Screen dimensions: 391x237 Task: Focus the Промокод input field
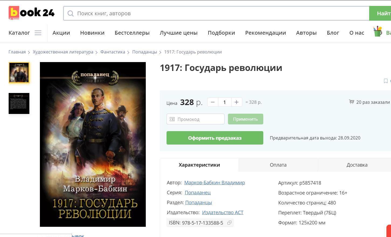[195, 119]
